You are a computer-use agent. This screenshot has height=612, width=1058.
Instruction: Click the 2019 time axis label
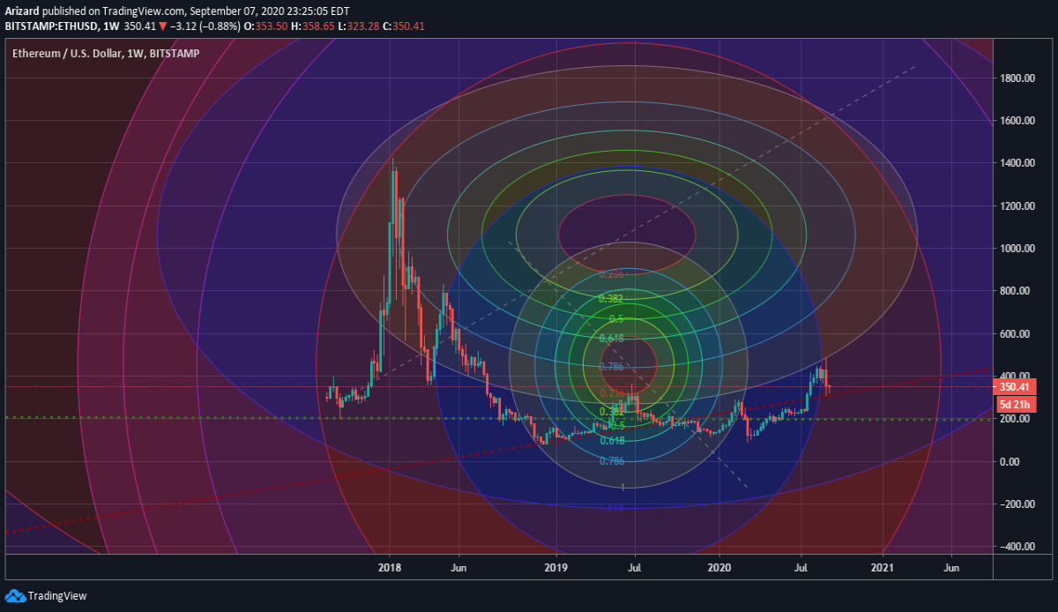point(555,568)
